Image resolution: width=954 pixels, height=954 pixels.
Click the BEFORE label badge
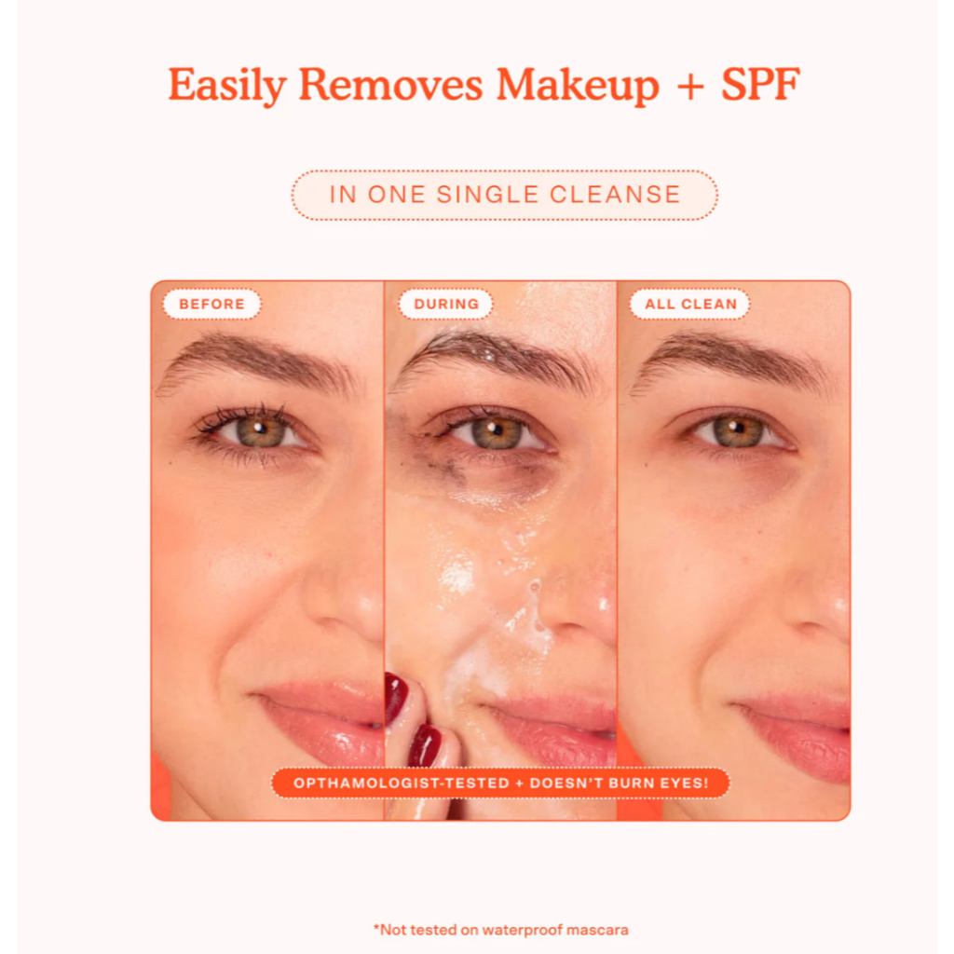(x=211, y=304)
